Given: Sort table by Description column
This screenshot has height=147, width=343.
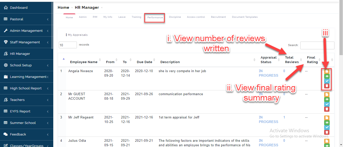Looking at the screenshot, I should pyautogui.click(x=207, y=60).
